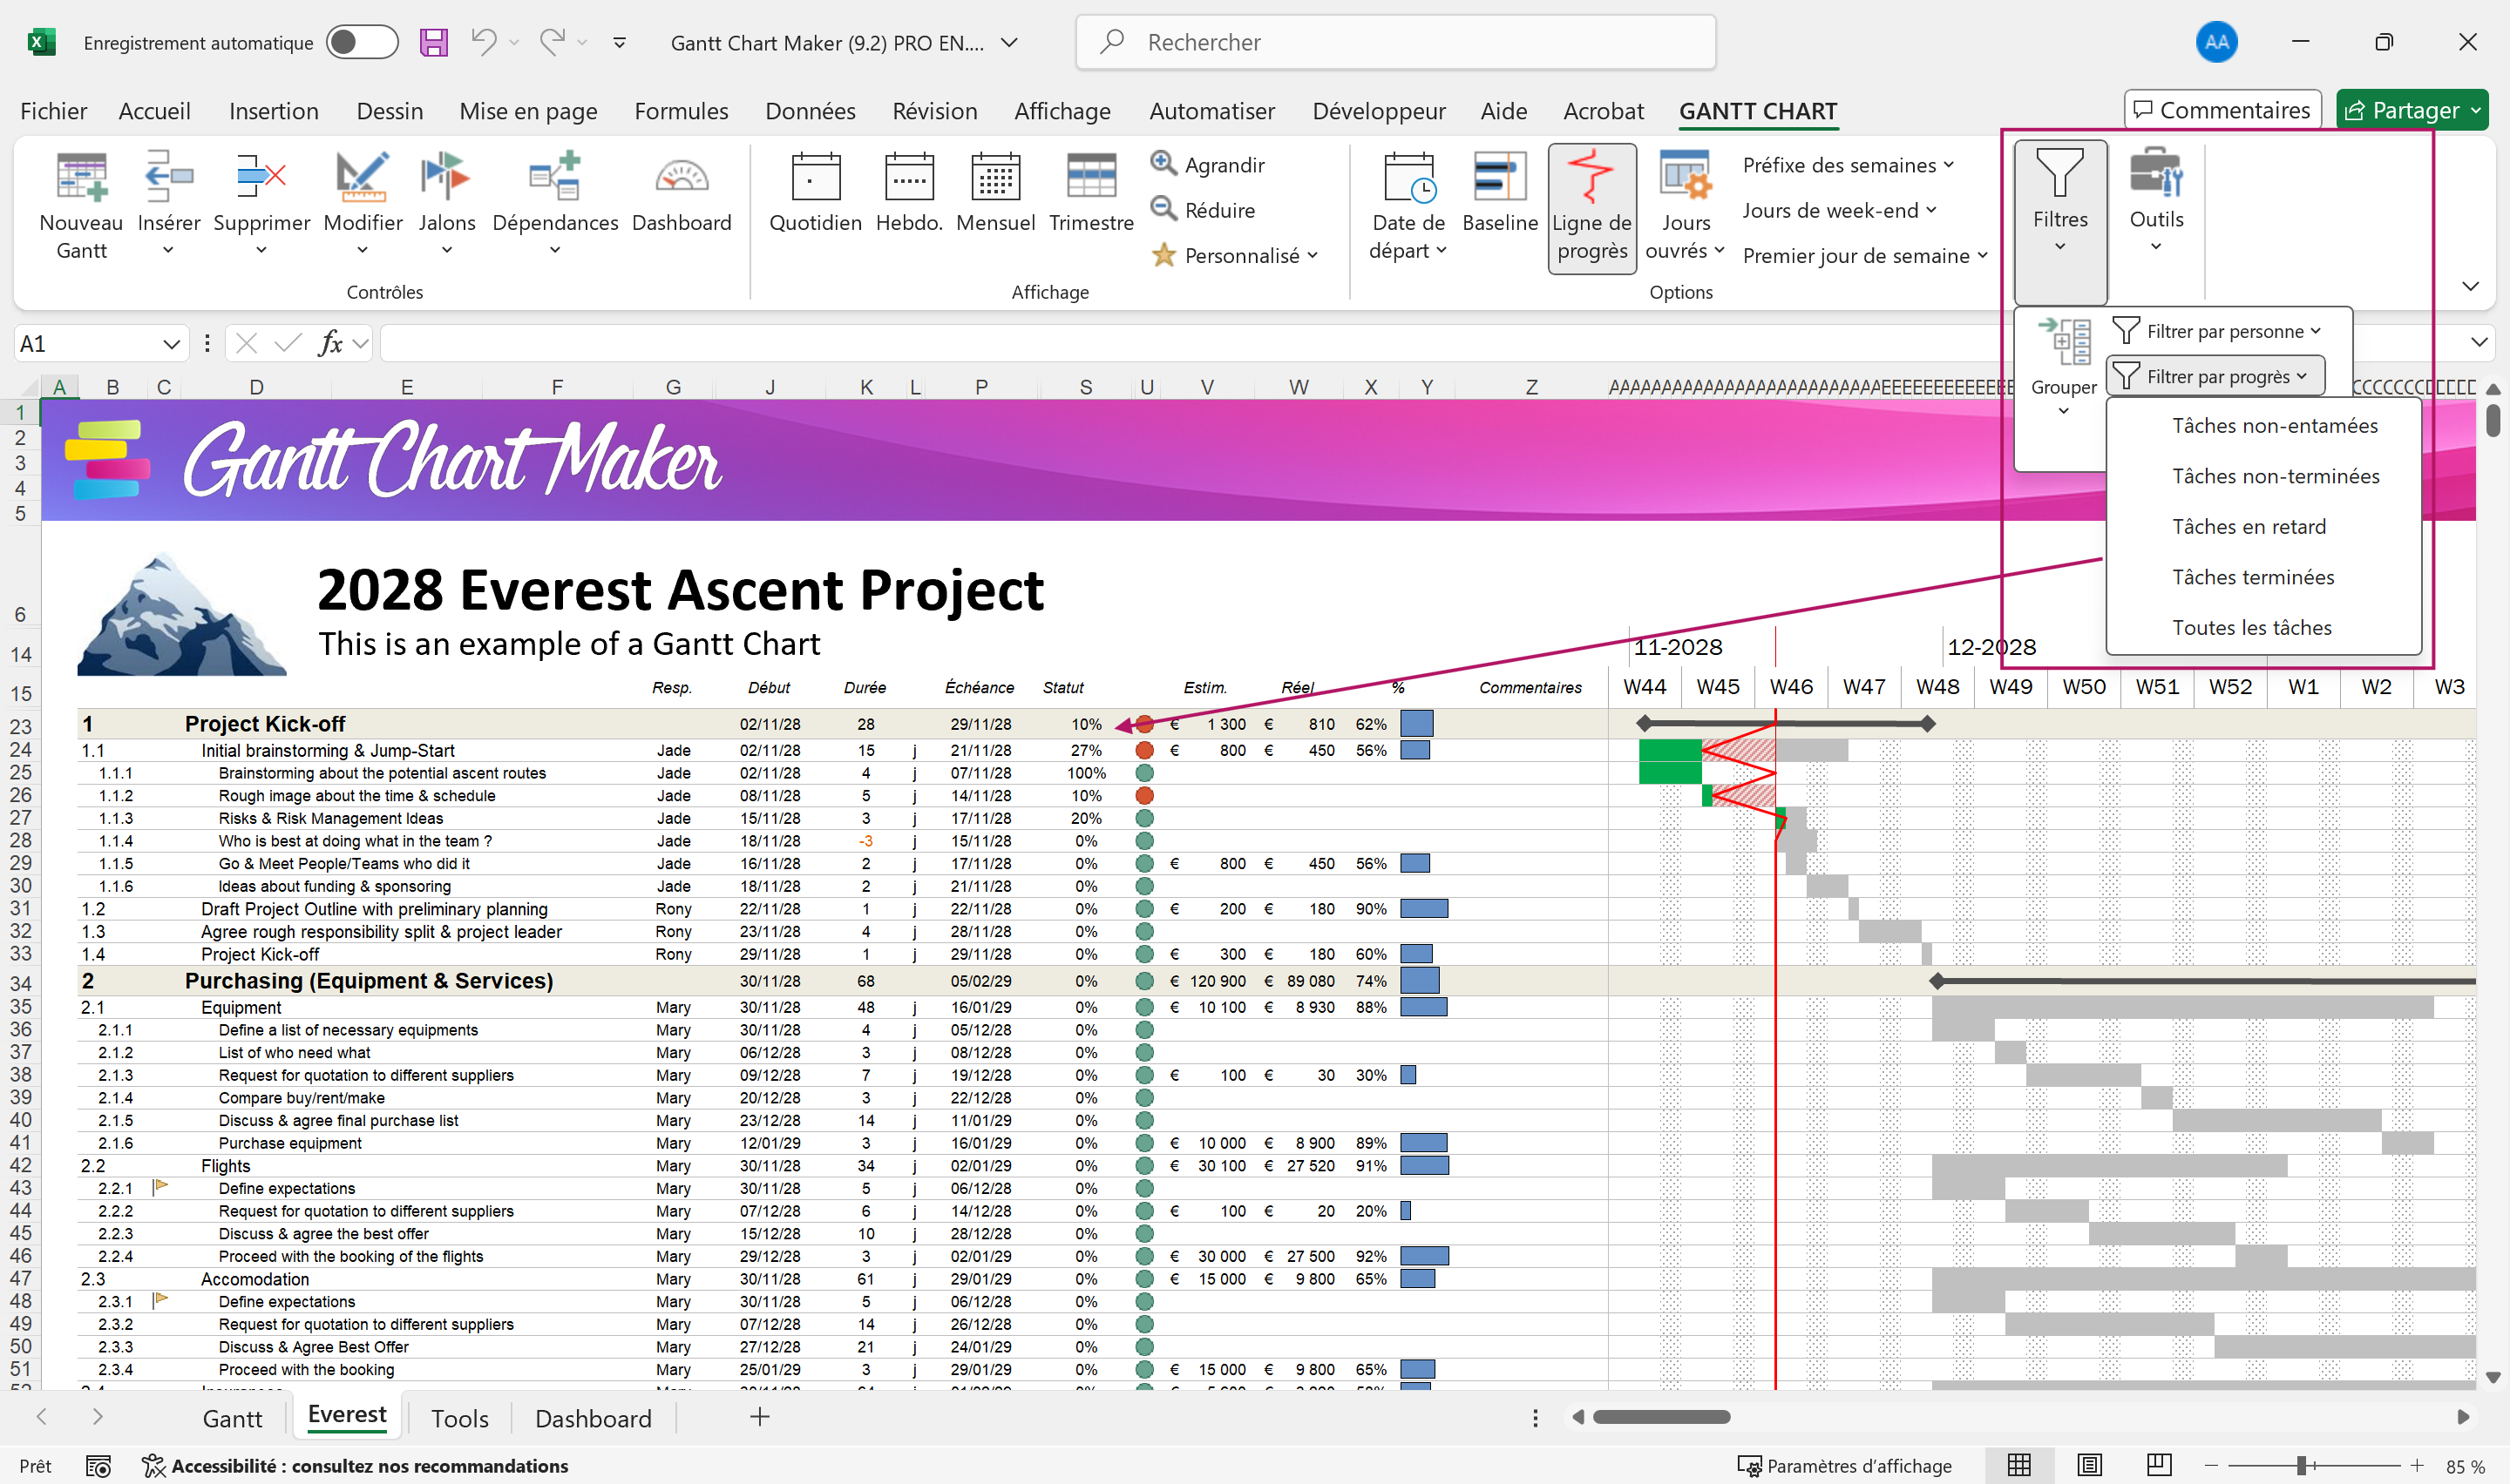Switch to Quotidien daily view

click(814, 178)
